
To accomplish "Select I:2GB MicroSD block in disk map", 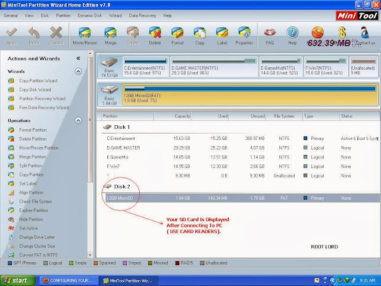I will [250, 95].
